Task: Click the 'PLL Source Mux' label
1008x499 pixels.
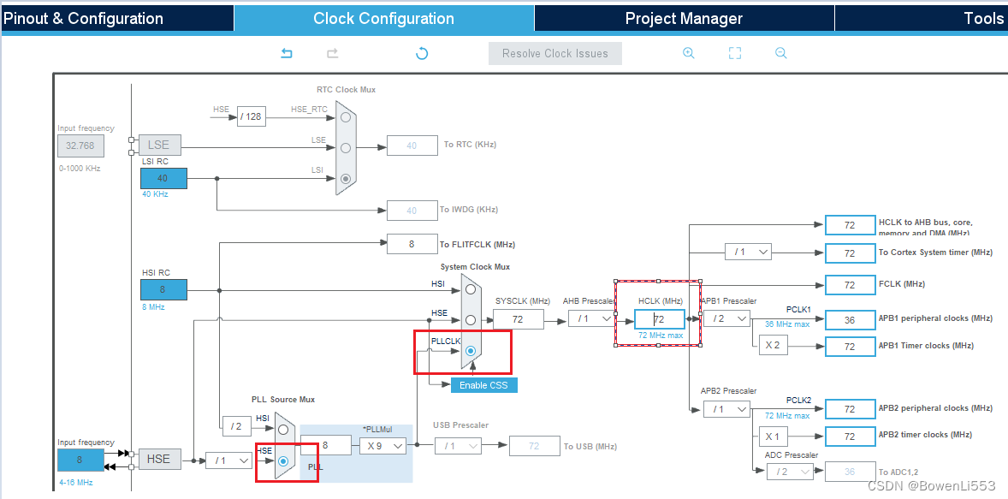Action: coord(283,400)
